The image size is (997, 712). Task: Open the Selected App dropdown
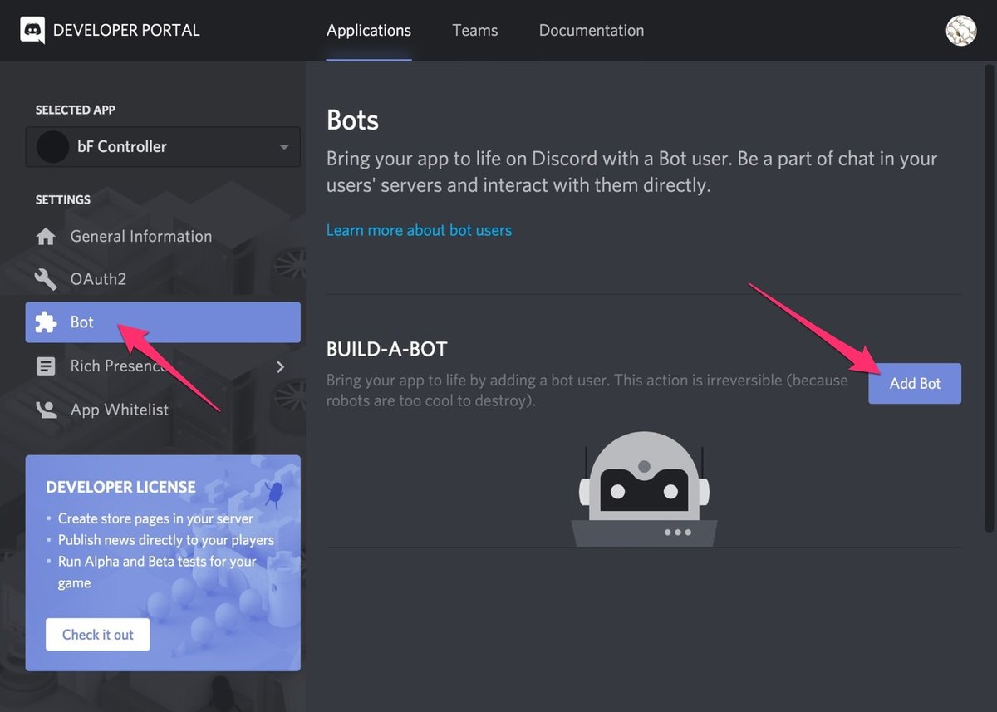163,147
